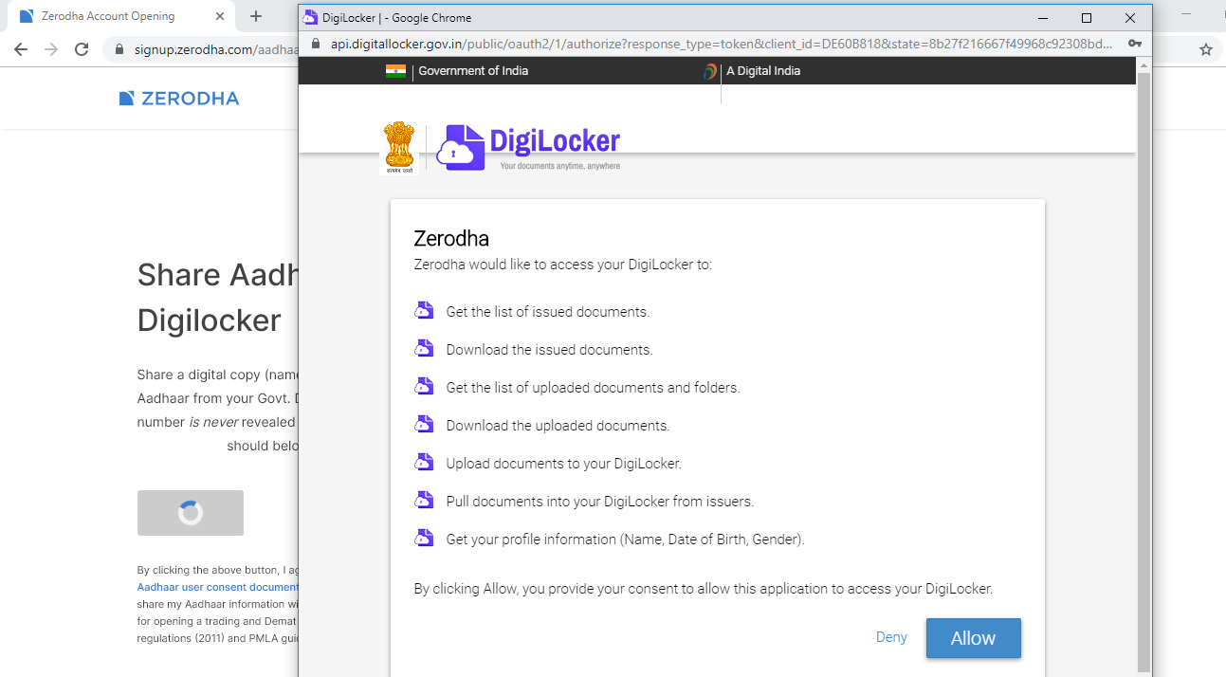1226x677 pixels.
Task: Click icon beside 'Upload documents to your DigiLocker'
Action: [x=424, y=463]
